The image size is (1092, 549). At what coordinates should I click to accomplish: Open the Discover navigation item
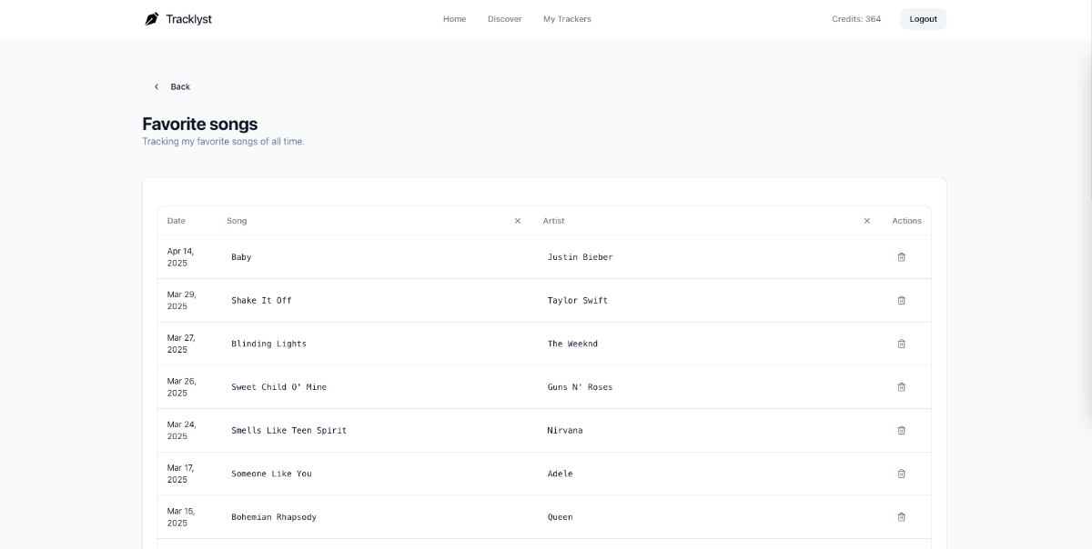pos(505,19)
